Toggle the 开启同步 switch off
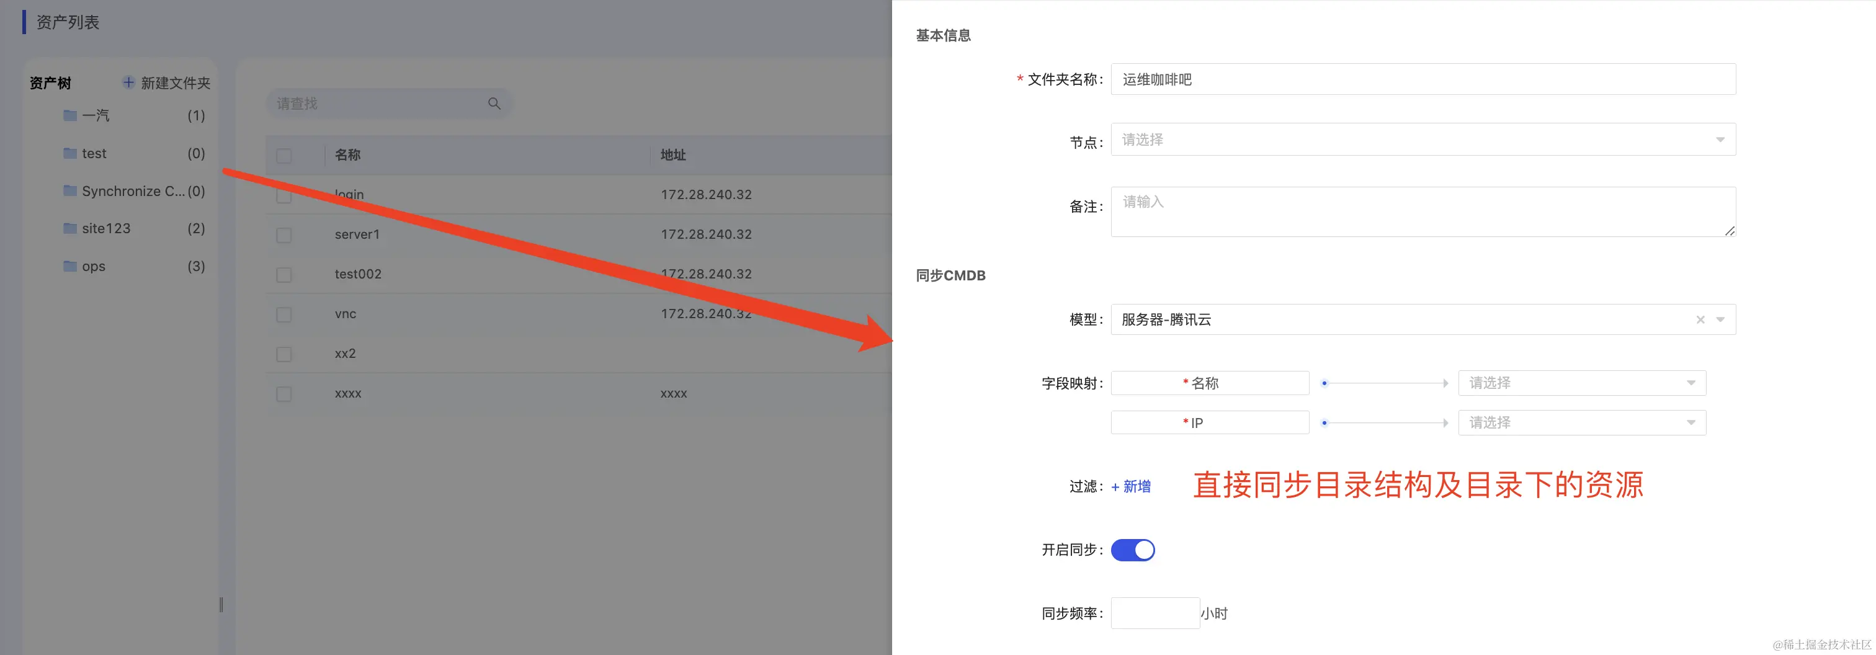The width and height of the screenshot is (1876, 655). (1132, 550)
